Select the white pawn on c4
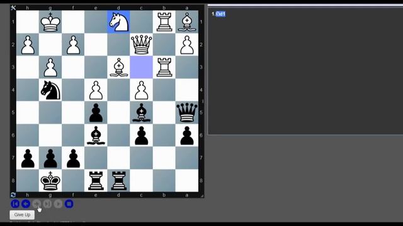The height and width of the screenshot is (226, 403). click(x=141, y=90)
